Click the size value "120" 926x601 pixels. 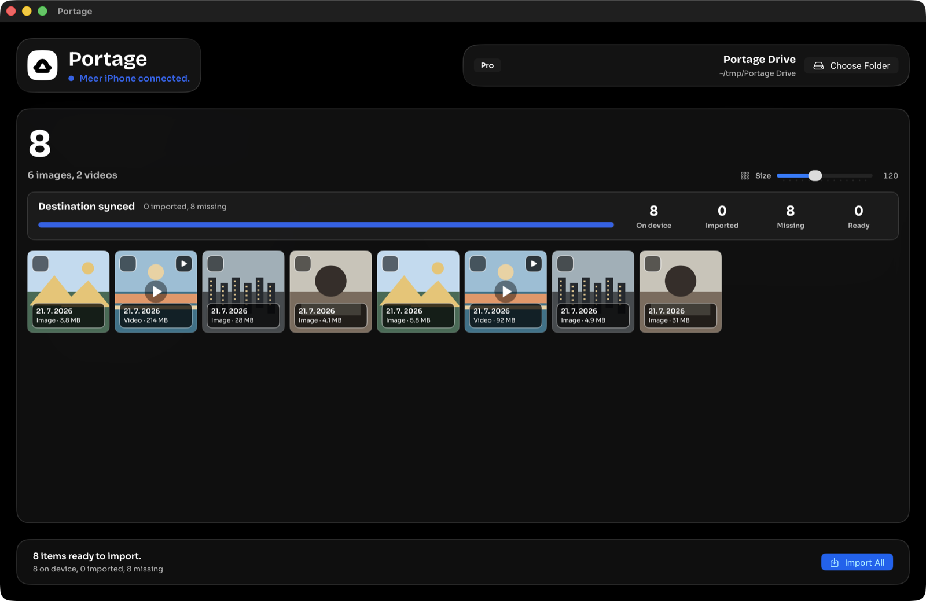pos(891,176)
